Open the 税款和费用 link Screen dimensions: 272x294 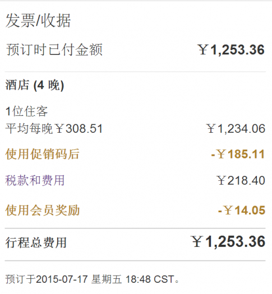[35, 180]
